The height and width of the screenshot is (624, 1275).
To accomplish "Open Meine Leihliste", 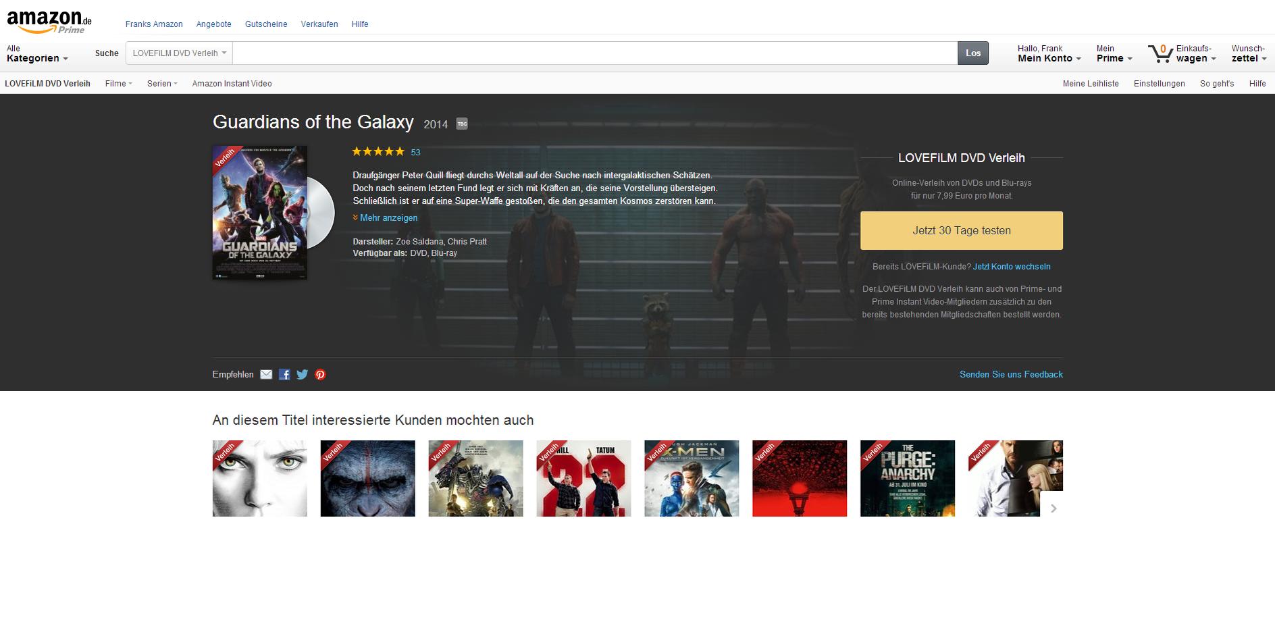I will [1091, 84].
